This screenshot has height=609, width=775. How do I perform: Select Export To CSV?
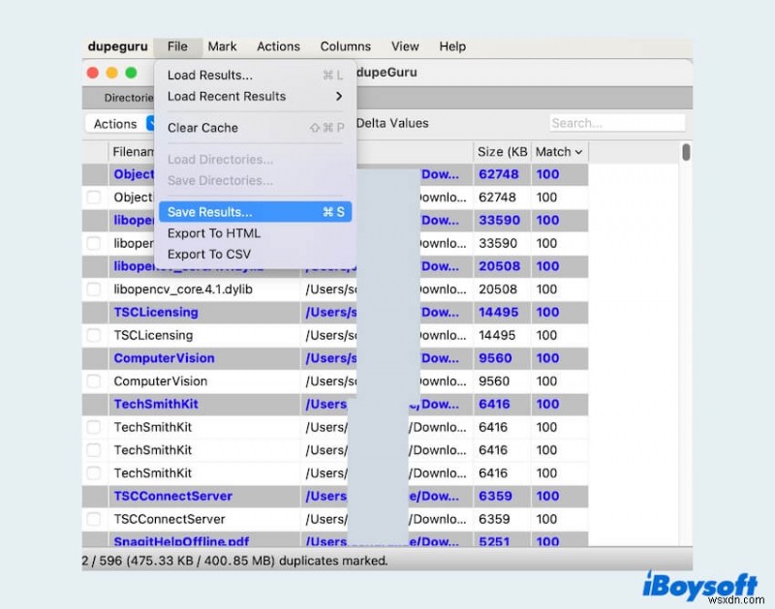(x=255, y=255)
